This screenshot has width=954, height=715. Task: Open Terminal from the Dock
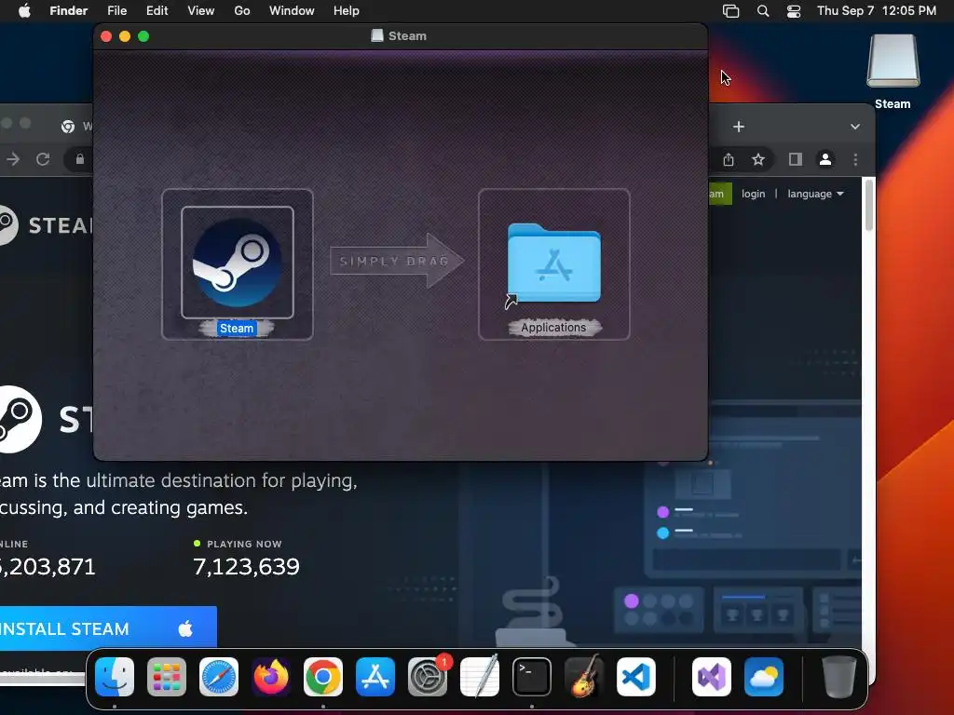532,677
